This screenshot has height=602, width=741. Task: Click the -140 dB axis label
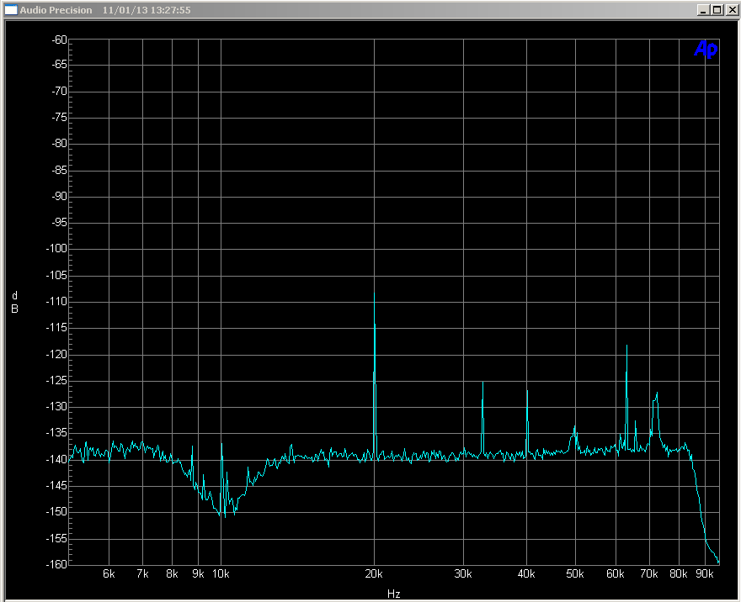pos(56,459)
